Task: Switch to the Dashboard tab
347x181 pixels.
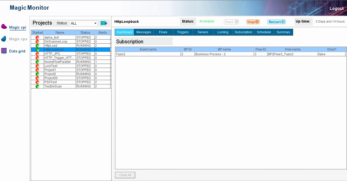Action: point(124,32)
